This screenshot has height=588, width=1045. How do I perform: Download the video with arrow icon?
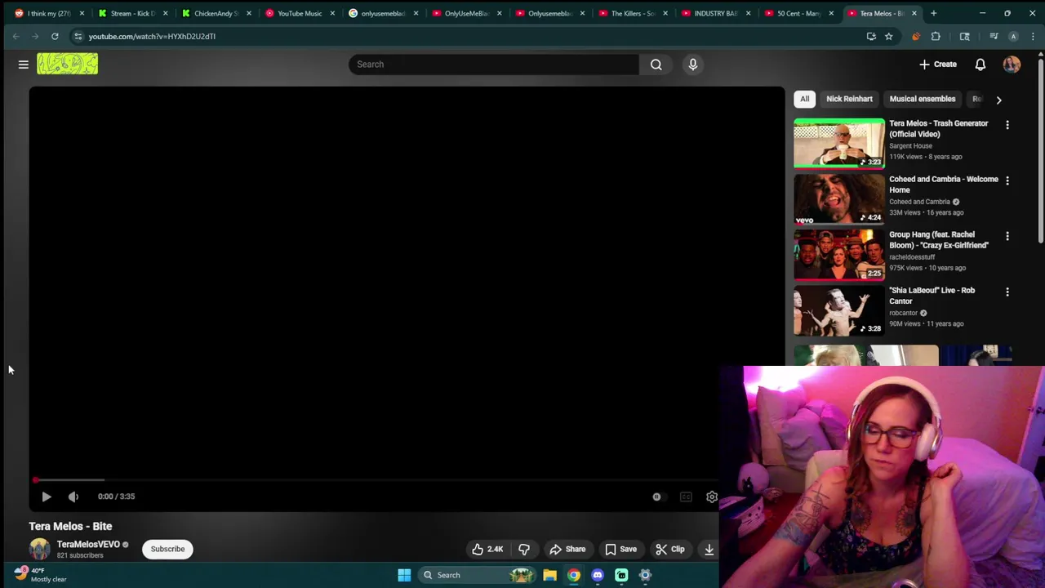(x=709, y=549)
